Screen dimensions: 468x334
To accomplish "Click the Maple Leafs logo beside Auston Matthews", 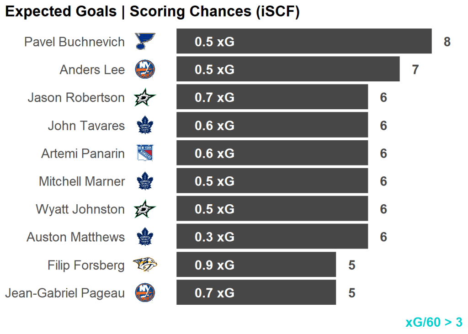I will pos(145,237).
